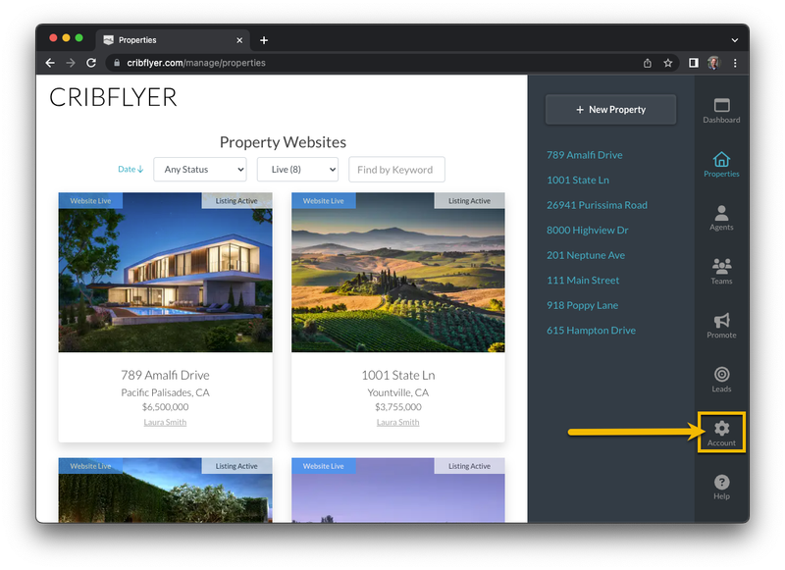Screen dimensions: 785x570
Task: Click the browser address bar URL
Action: pyautogui.click(x=196, y=63)
